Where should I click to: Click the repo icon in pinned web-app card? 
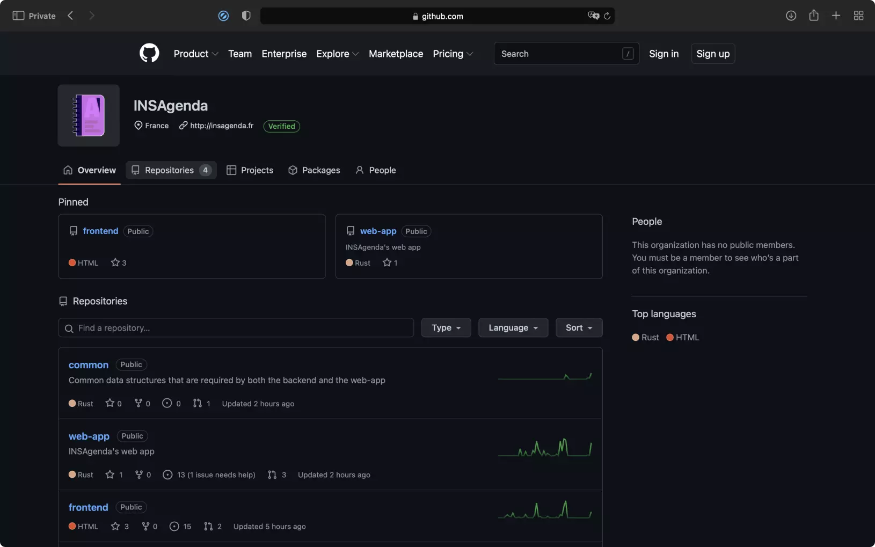pos(351,231)
